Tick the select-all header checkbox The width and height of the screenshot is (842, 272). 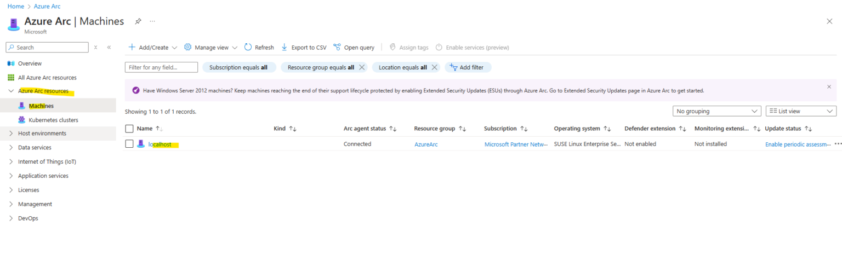pyautogui.click(x=129, y=129)
